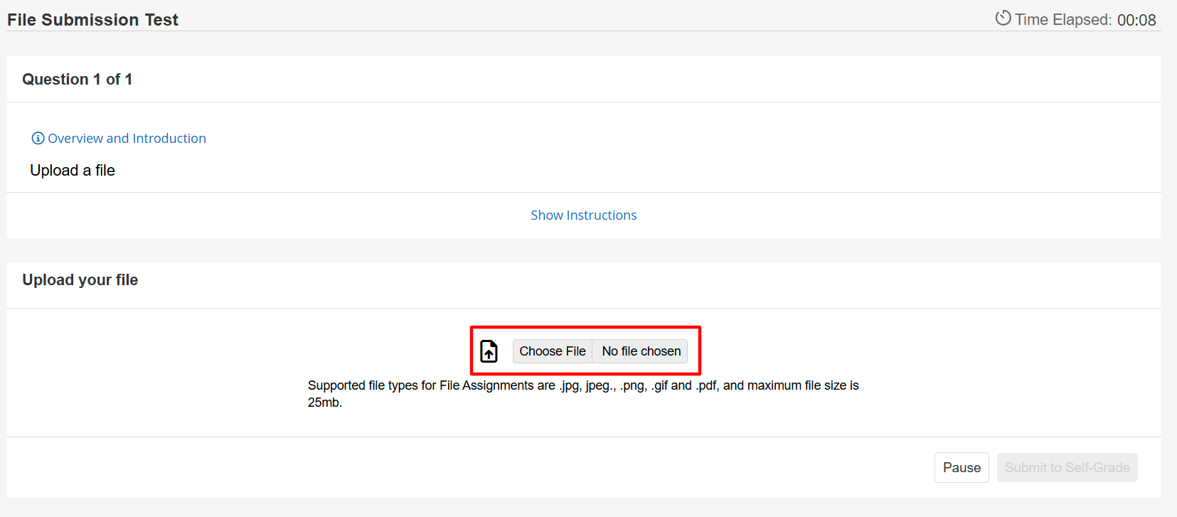This screenshot has width=1177, height=517.
Task: Click the 25mb file size text
Action: tap(324, 403)
